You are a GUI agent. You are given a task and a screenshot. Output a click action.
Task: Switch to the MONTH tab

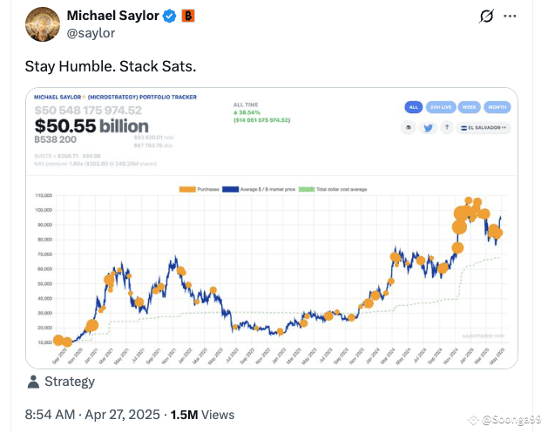tap(497, 107)
